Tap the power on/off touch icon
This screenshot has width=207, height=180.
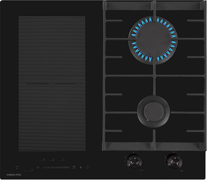point(87,167)
